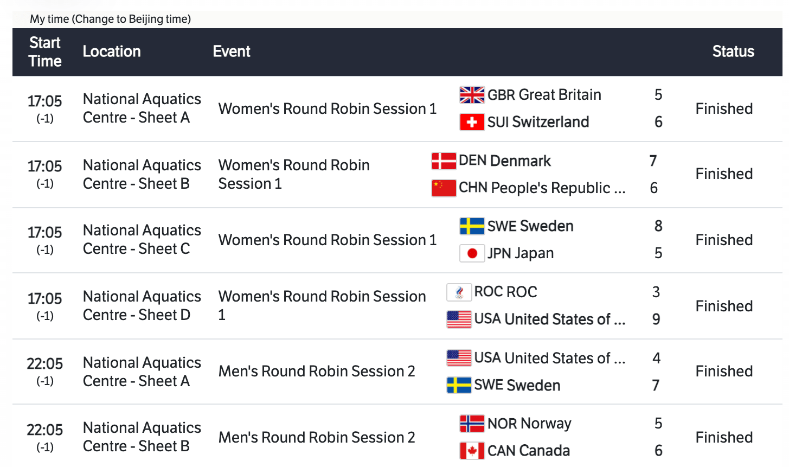Change schedule to Beijing time
Viewport: 789px width, 467px height.
pyautogui.click(x=131, y=19)
